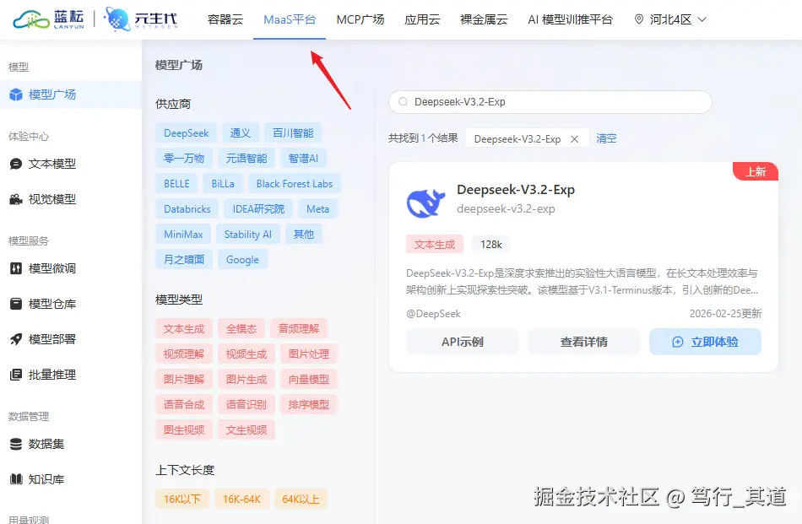This screenshot has width=802, height=524.
Task: Filter by Databricks provider
Action: [187, 209]
